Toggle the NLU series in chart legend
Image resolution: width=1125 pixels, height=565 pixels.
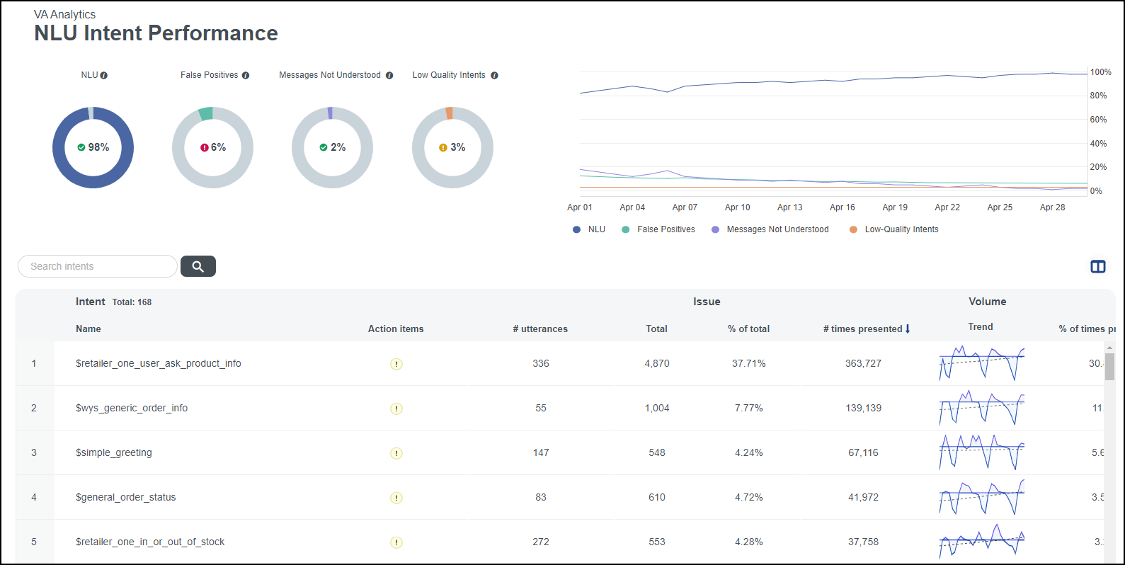click(589, 229)
